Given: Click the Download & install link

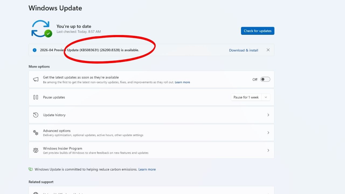Looking at the screenshot, I should click(x=244, y=50).
